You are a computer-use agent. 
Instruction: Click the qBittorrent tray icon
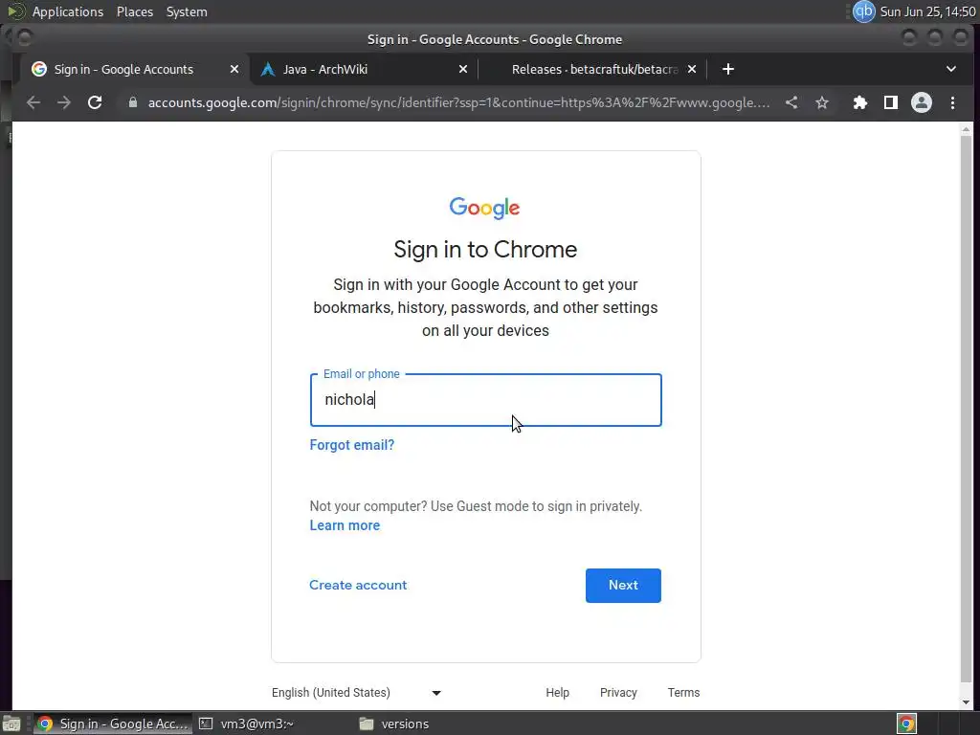tap(864, 11)
